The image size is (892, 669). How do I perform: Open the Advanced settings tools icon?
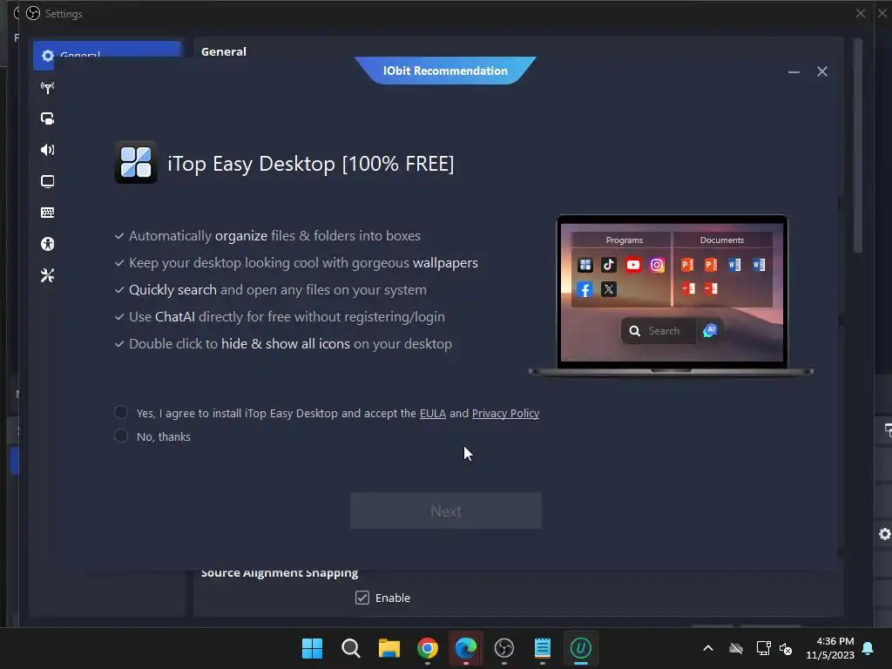tap(48, 275)
